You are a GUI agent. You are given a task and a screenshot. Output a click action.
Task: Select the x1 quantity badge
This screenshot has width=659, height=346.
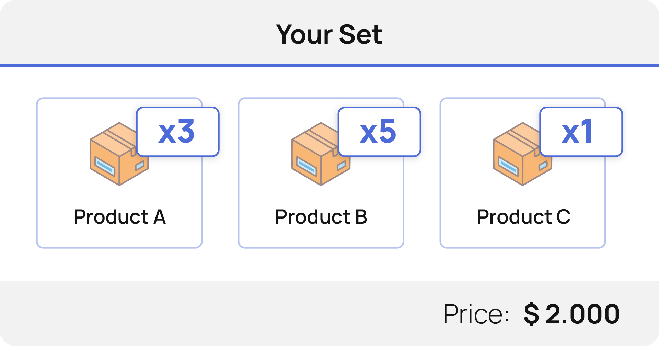[x=581, y=132]
